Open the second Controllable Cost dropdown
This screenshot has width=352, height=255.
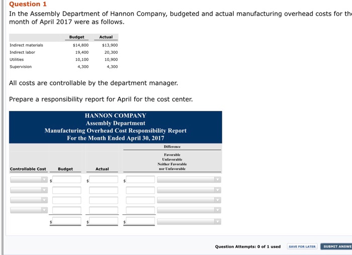coord(29,190)
